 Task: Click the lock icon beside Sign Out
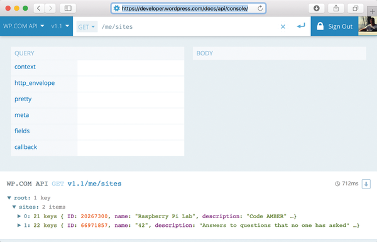coord(320,26)
